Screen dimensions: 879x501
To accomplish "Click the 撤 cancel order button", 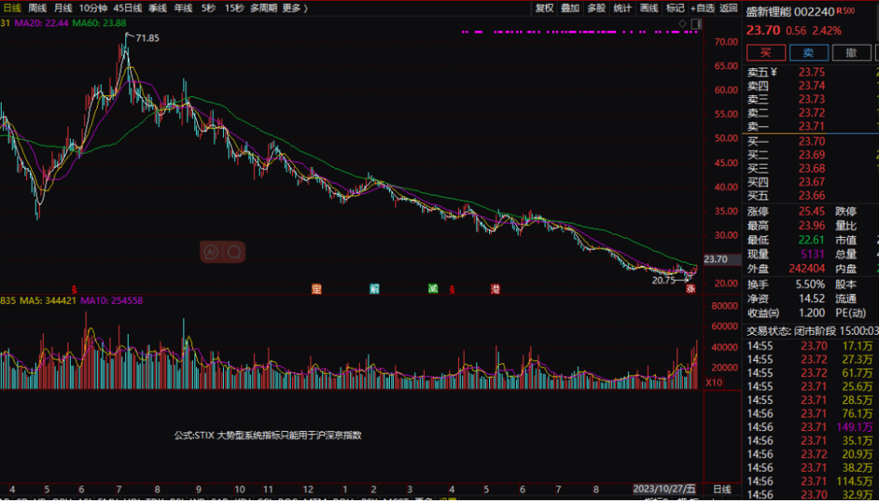I will coord(851,53).
